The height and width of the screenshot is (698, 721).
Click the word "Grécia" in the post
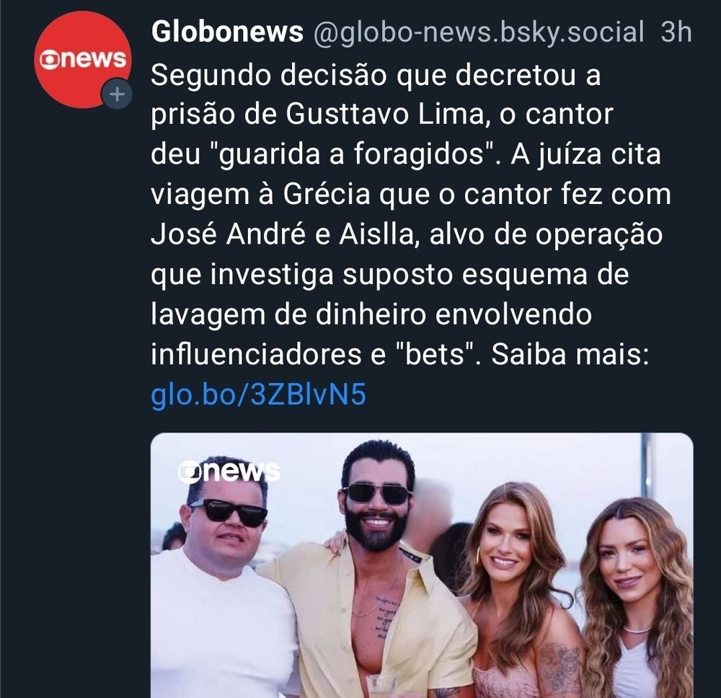326,193
